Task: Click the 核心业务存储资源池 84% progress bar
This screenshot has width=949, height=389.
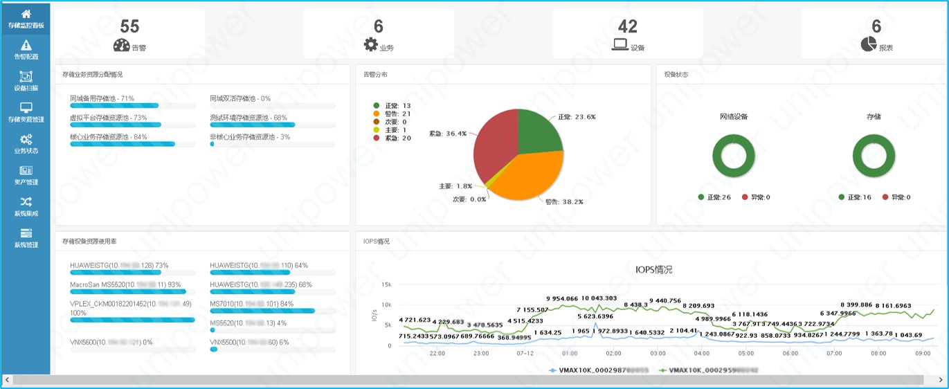Action: (x=123, y=144)
